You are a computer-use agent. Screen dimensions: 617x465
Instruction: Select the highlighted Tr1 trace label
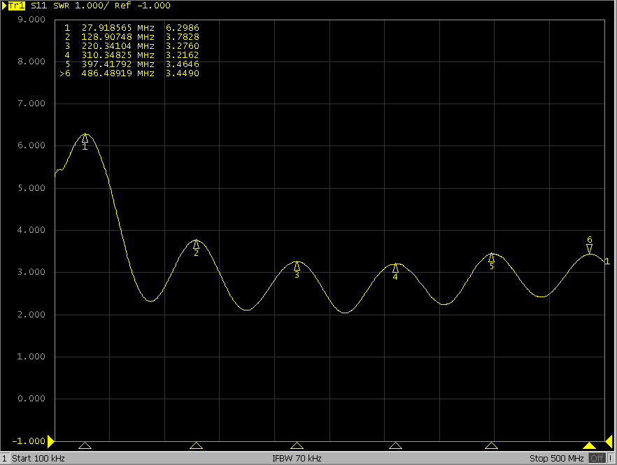click(x=18, y=6)
